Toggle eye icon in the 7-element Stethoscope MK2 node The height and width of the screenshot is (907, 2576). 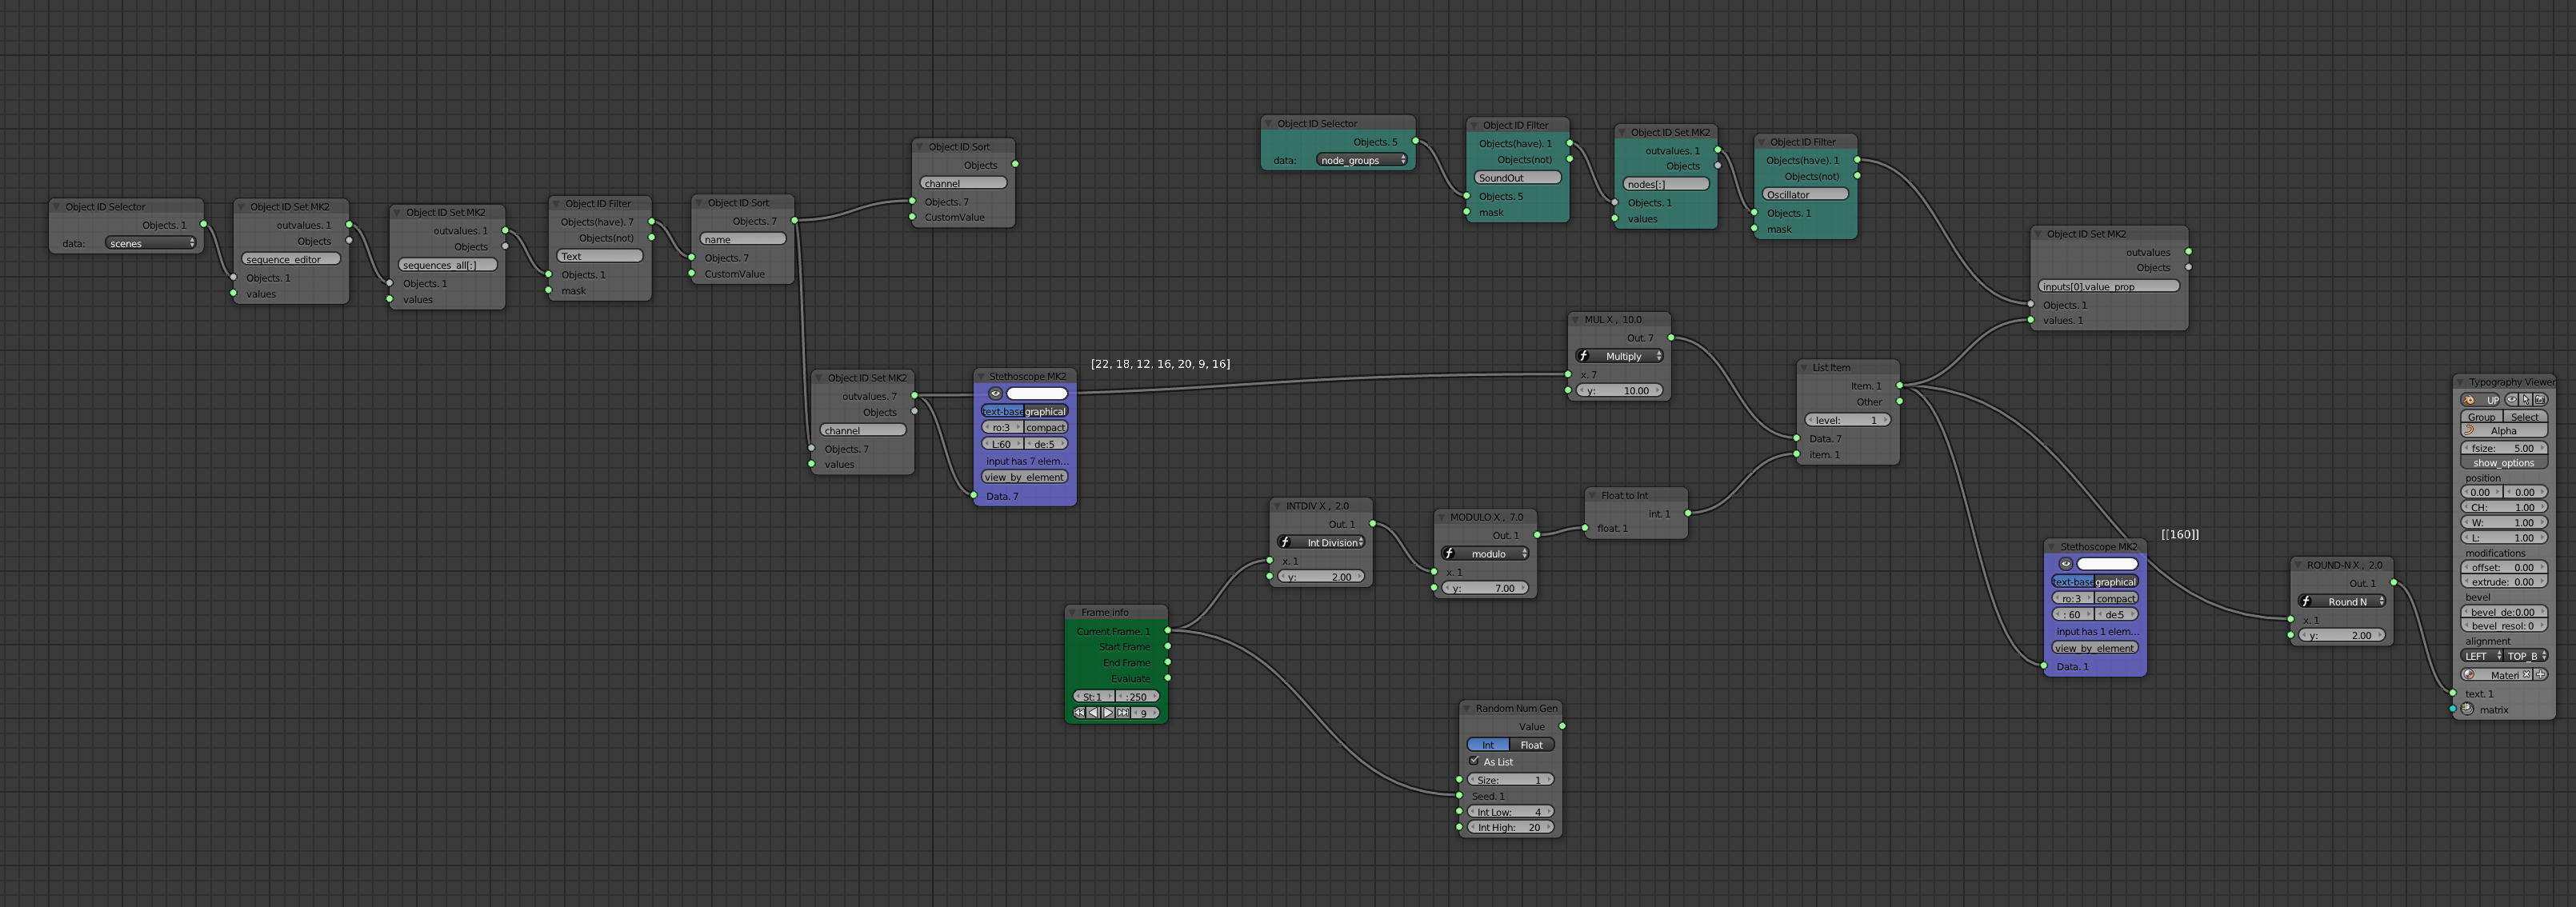click(x=995, y=393)
